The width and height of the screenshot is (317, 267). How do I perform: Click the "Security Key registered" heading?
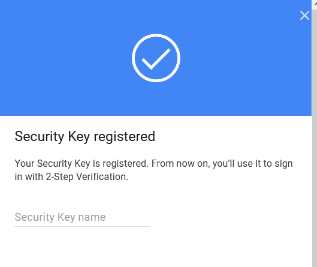coord(85,137)
